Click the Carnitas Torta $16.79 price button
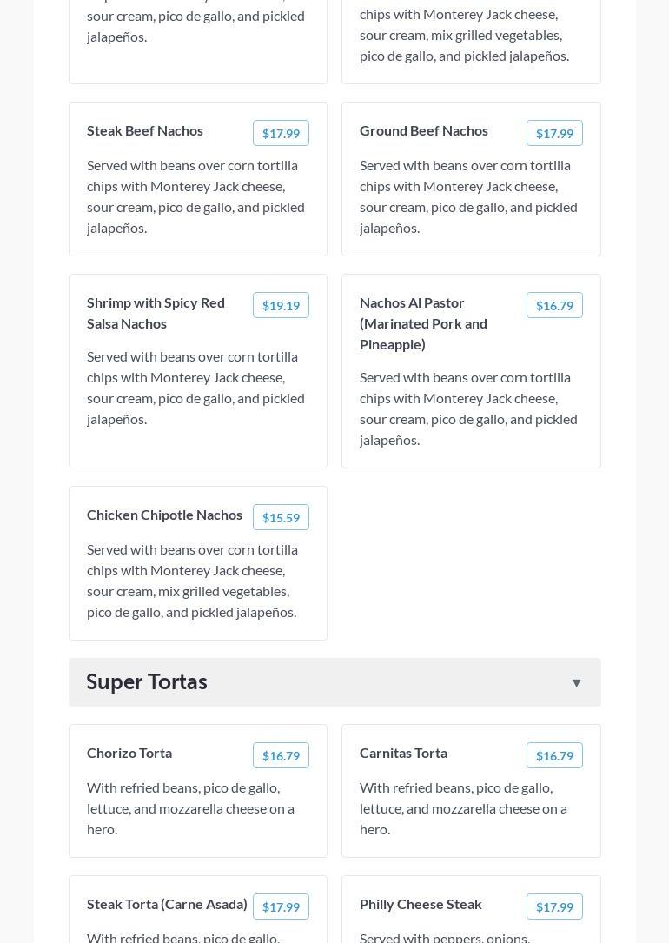Viewport: 669px width, 943px height. click(554, 755)
